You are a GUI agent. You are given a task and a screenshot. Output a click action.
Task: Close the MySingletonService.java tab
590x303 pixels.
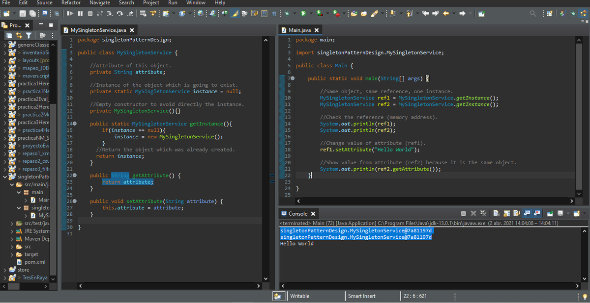(132, 30)
